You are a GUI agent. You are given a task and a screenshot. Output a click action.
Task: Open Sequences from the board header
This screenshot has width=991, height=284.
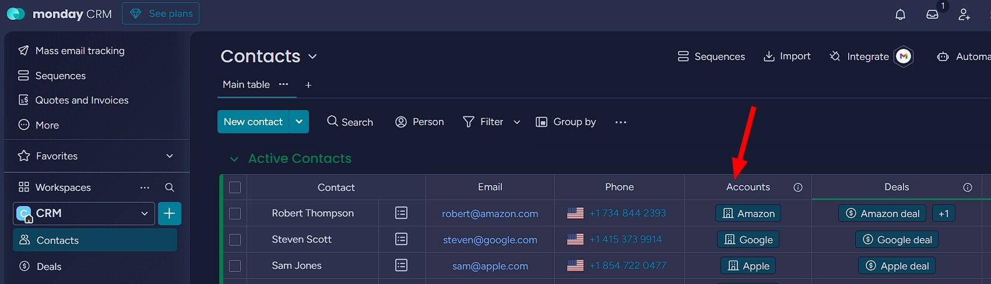pos(711,56)
